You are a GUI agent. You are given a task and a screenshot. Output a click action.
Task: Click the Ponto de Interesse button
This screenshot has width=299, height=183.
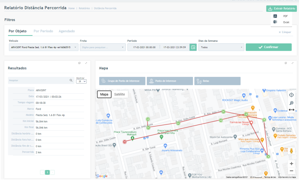click(170, 81)
